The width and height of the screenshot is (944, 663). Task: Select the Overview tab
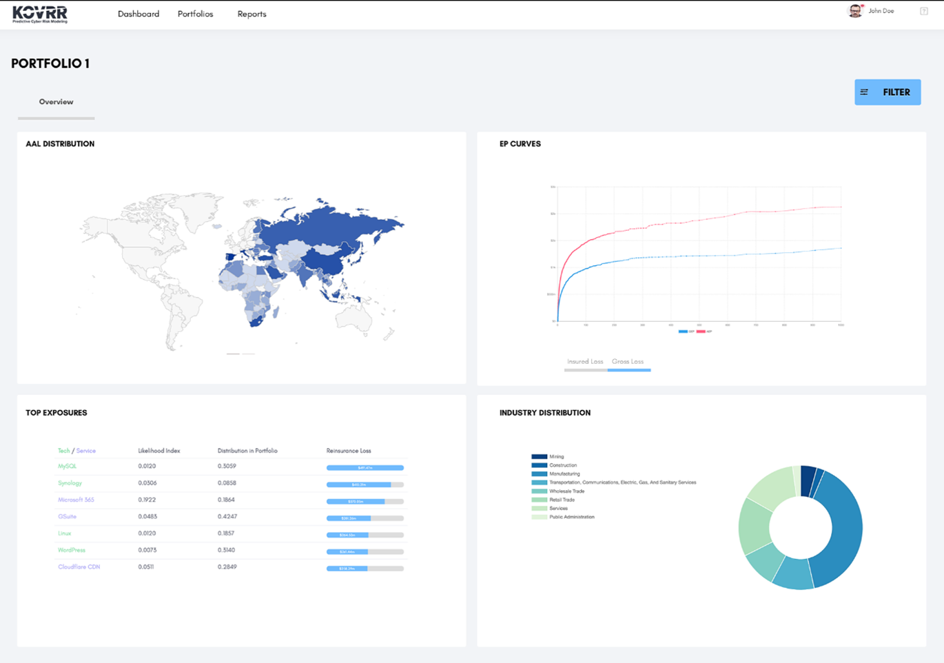point(56,102)
